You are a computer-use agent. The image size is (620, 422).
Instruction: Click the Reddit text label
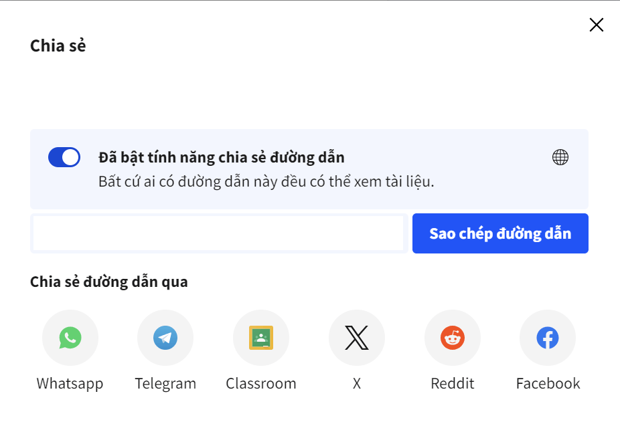point(453,384)
